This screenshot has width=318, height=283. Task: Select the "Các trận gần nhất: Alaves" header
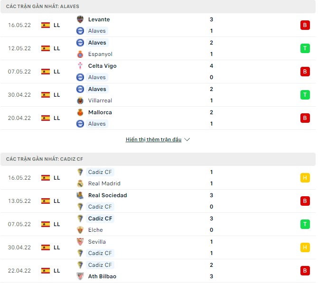43,7
